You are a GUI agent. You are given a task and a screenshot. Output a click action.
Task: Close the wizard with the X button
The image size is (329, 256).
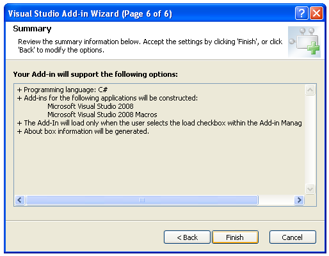tap(316, 13)
